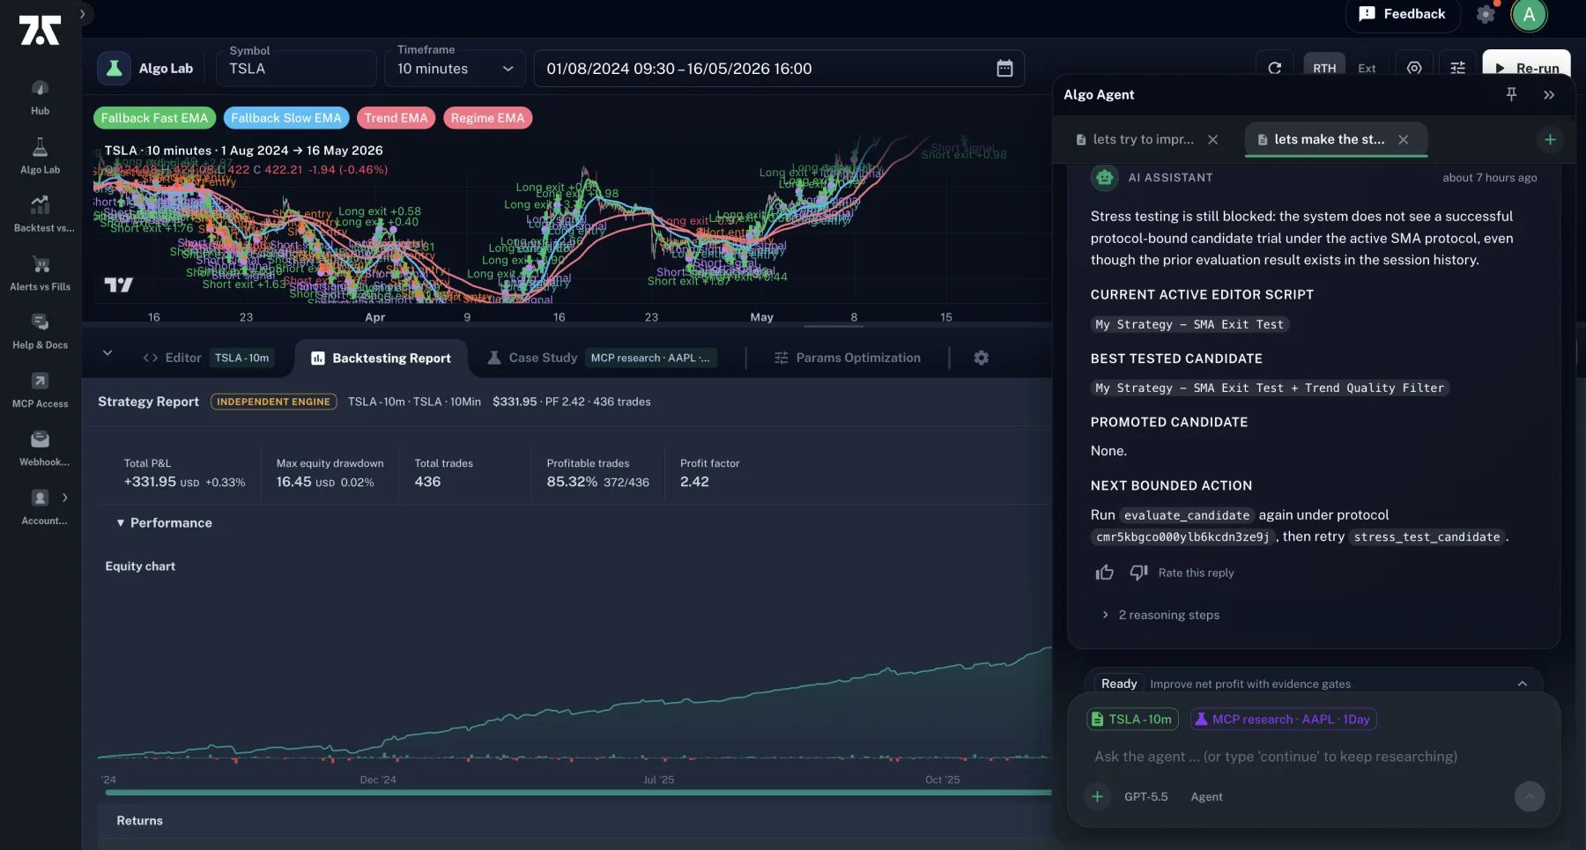Close the 'lets try to impr...' chat tab
The image size is (1586, 850).
pyautogui.click(x=1213, y=140)
